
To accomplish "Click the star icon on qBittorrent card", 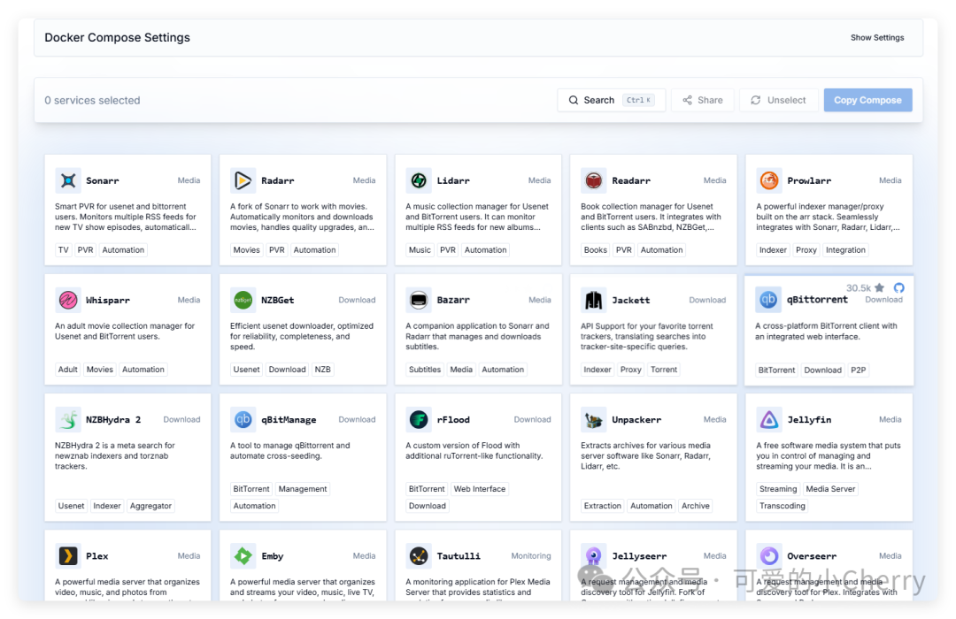I will 879,287.
